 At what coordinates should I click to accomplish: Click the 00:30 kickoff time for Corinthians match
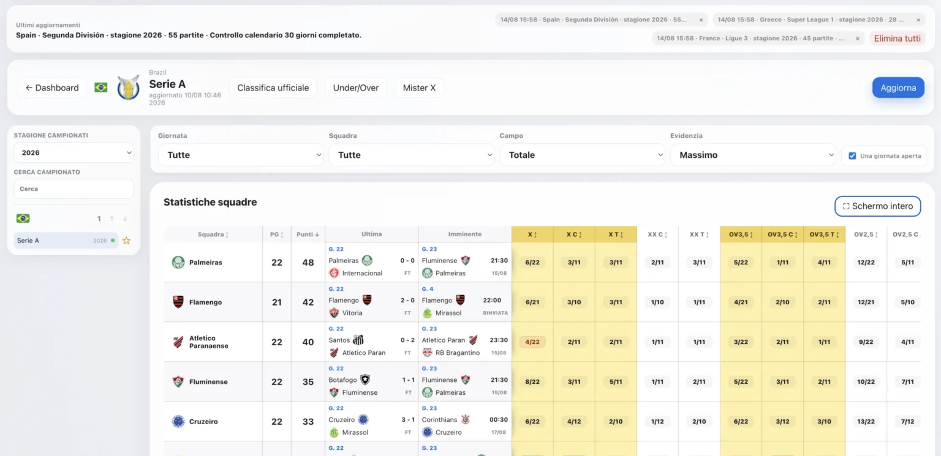(x=499, y=420)
